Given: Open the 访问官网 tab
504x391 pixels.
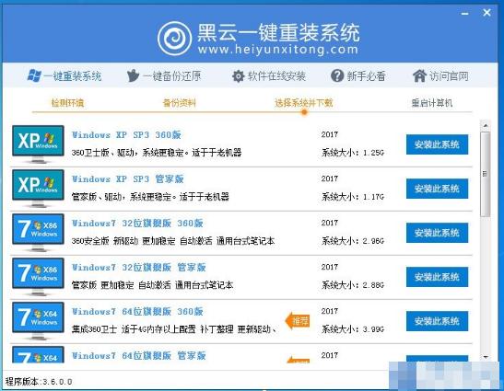Looking at the screenshot, I should coord(440,76).
